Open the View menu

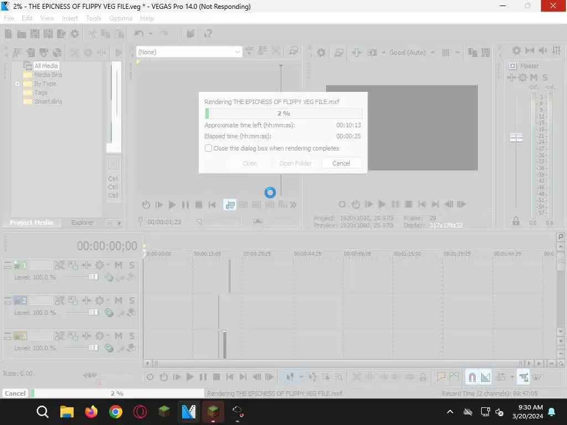pos(47,18)
